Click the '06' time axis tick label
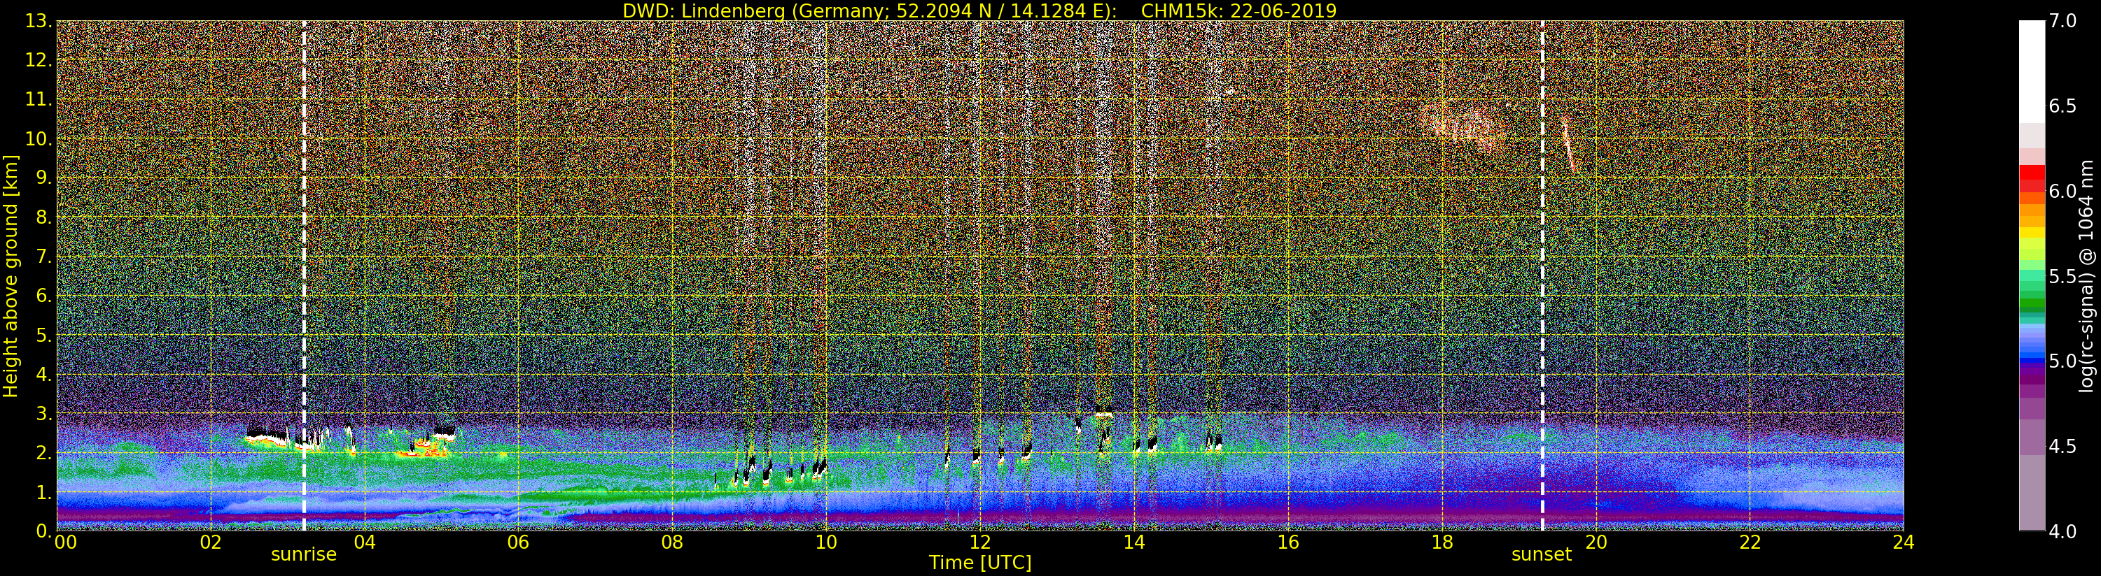 click(x=518, y=542)
